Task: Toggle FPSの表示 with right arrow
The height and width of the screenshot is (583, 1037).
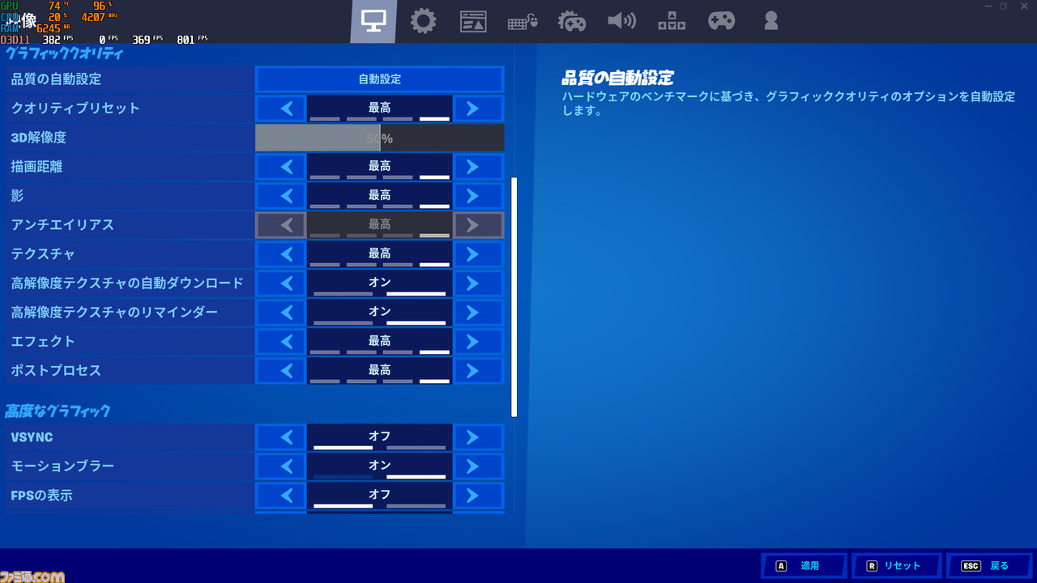Action: [478, 496]
